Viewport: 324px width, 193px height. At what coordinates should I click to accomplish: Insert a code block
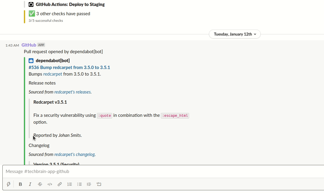coord(99,184)
